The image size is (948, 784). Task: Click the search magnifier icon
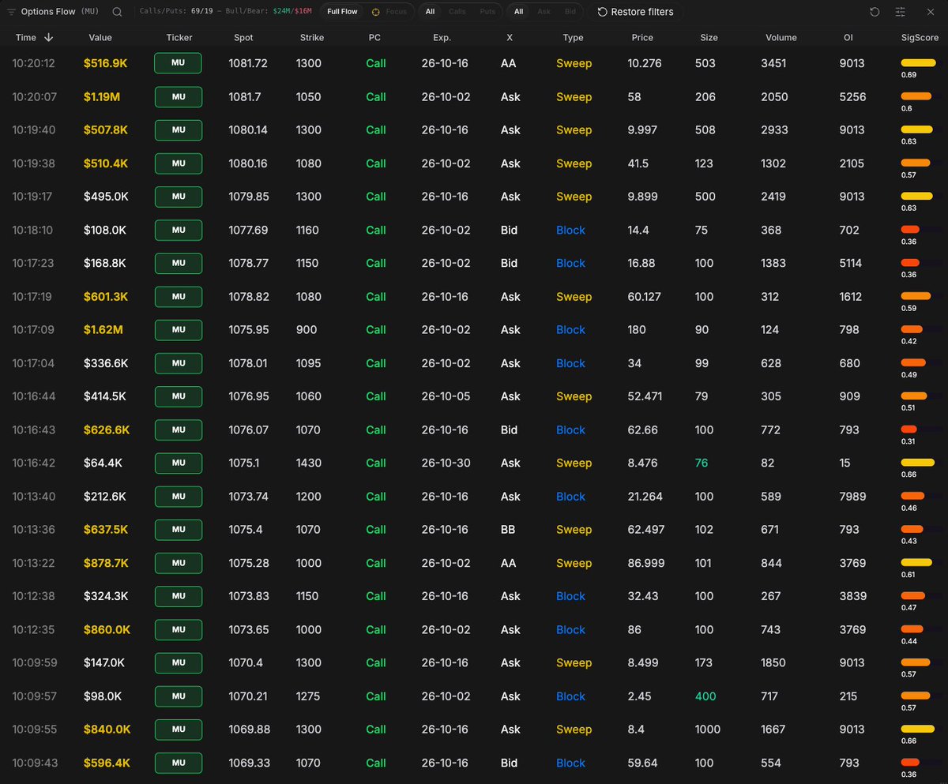(x=117, y=12)
